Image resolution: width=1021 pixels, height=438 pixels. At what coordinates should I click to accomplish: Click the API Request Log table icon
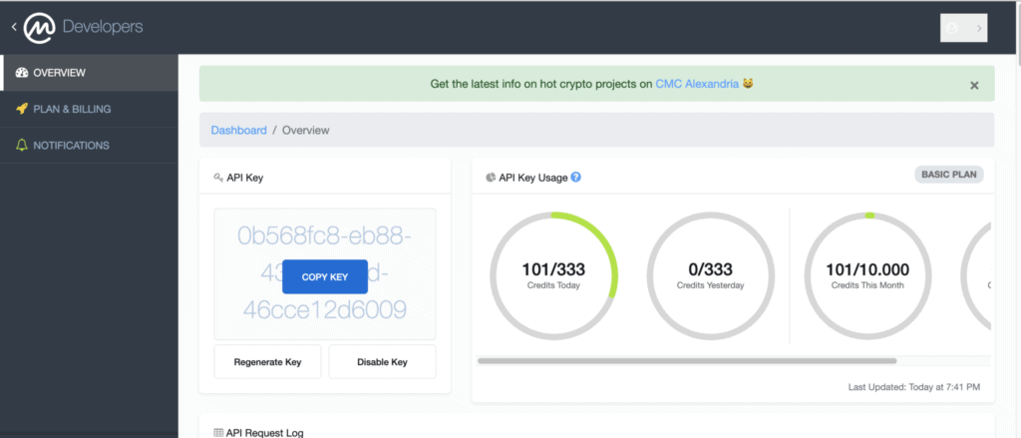[218, 433]
